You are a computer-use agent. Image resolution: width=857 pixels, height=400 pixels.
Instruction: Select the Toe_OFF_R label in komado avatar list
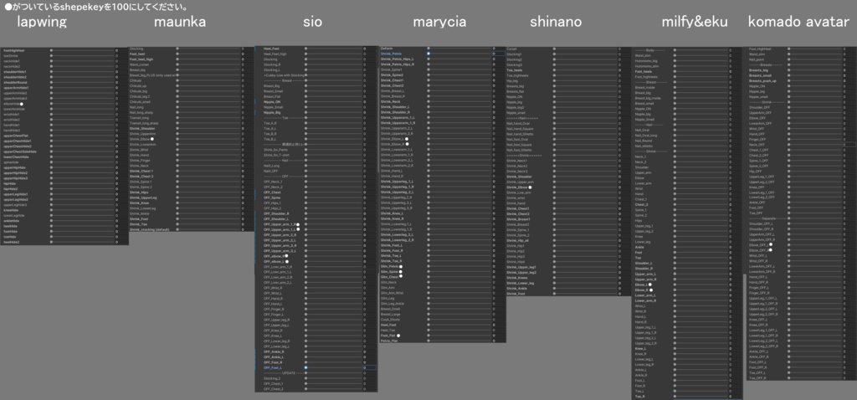[x=757, y=377]
